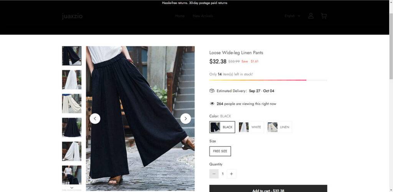This screenshot has width=393, height=192.
Task: Go to the Home menu item
Action: pos(180,16)
